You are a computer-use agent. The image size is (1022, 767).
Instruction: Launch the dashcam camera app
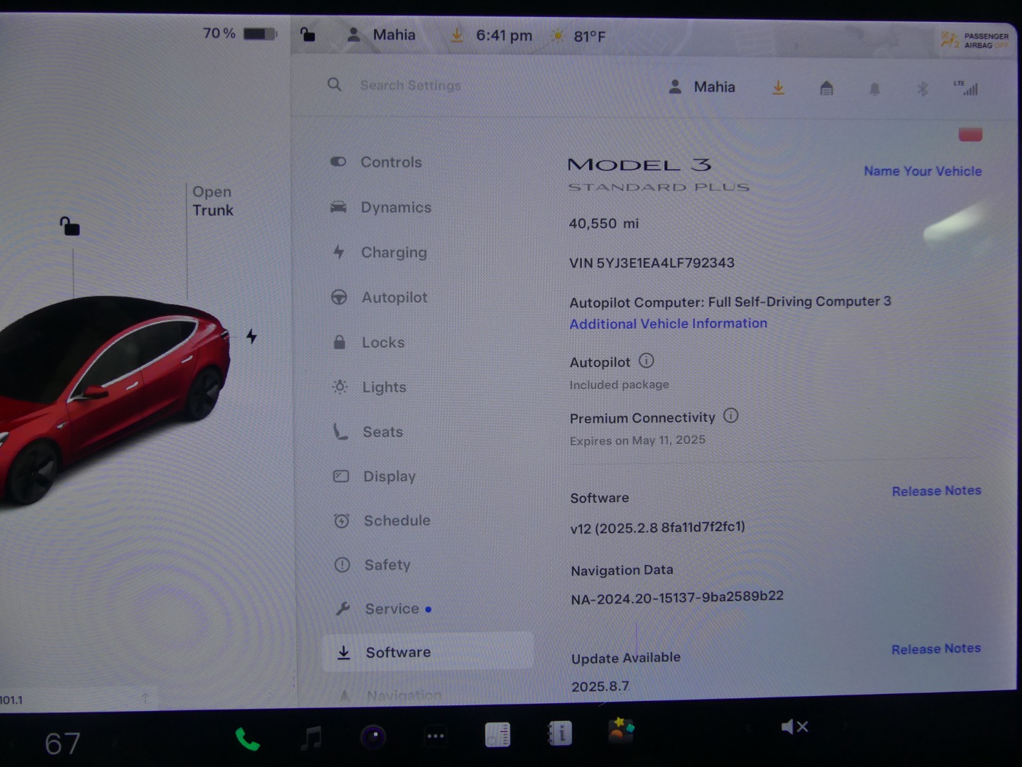coord(373,737)
